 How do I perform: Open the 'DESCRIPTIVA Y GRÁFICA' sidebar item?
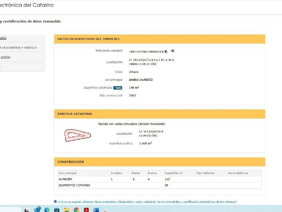tap(22, 48)
